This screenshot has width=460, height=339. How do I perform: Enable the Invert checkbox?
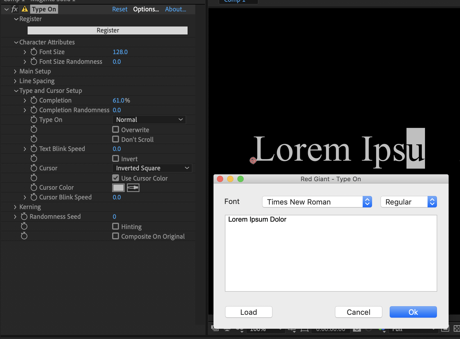[x=116, y=159]
